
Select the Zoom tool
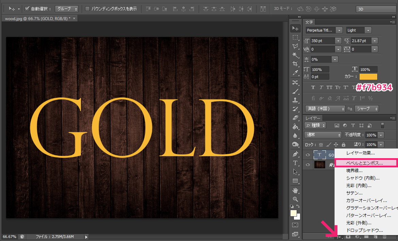tap(295, 199)
